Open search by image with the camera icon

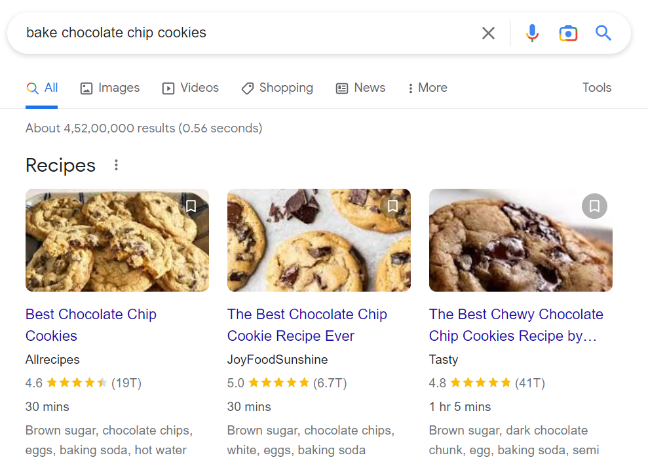568,33
